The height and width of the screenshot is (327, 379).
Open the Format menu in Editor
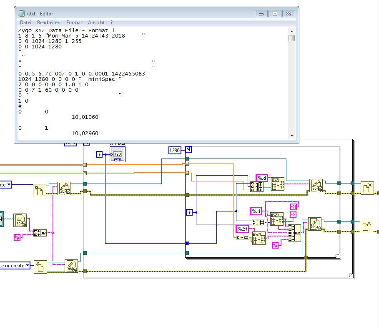pyautogui.click(x=74, y=23)
